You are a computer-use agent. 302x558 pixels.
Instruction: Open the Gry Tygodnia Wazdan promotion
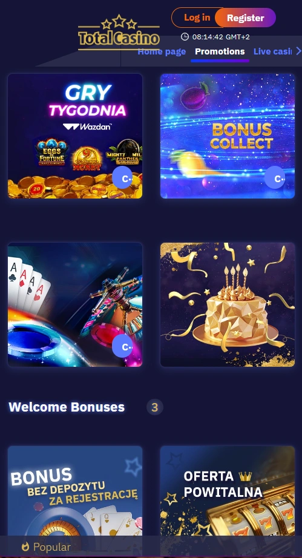point(75,136)
